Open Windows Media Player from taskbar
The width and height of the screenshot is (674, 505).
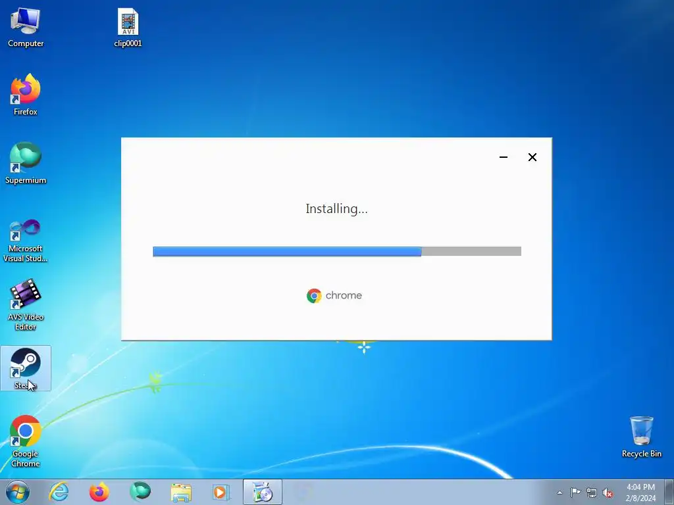coord(221,492)
